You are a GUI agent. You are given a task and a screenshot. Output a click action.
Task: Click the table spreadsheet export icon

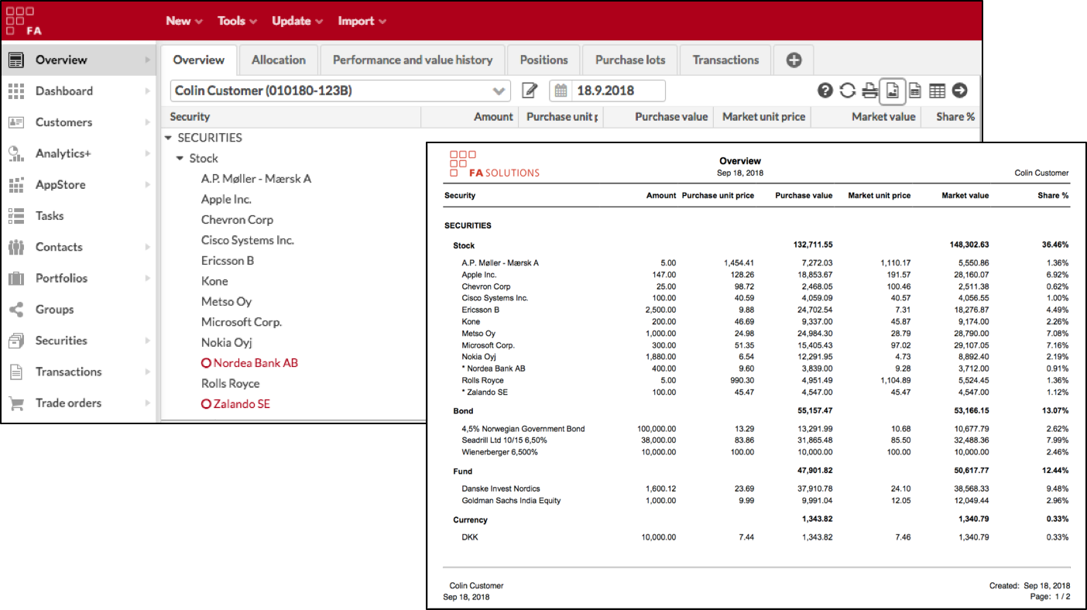tap(937, 91)
